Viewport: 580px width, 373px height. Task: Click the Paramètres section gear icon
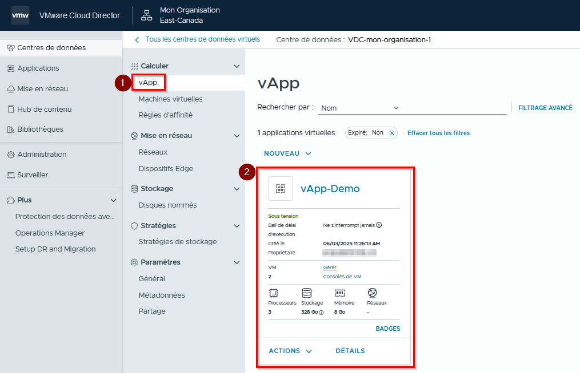(134, 262)
